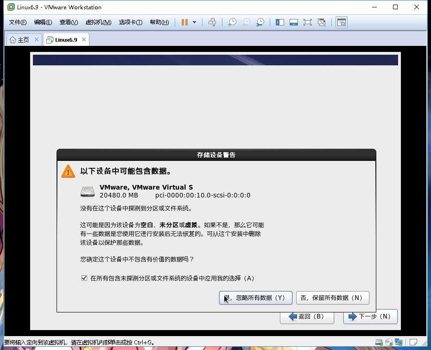Take a snapshot of this virtual machine

232,22
